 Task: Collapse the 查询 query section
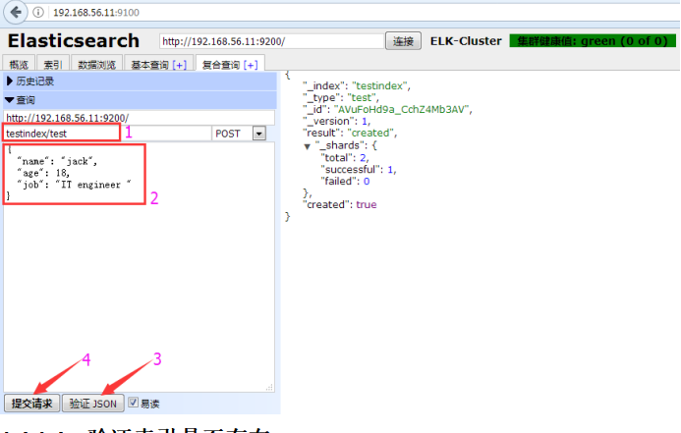click(x=140, y=100)
